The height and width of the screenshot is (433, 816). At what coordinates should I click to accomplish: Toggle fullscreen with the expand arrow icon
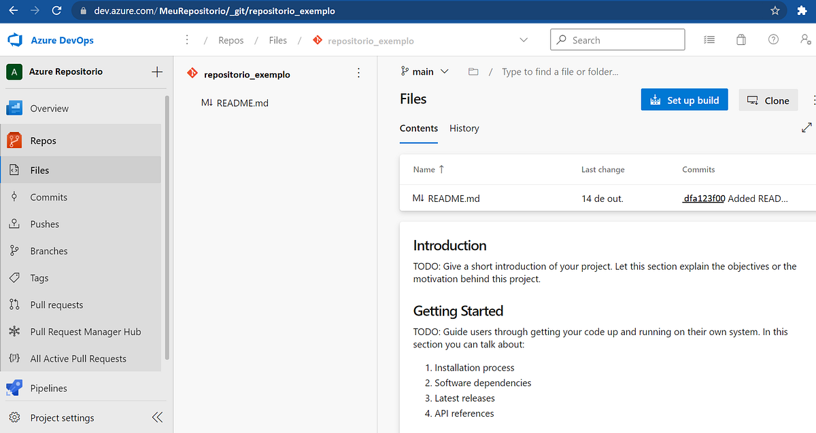tap(806, 127)
